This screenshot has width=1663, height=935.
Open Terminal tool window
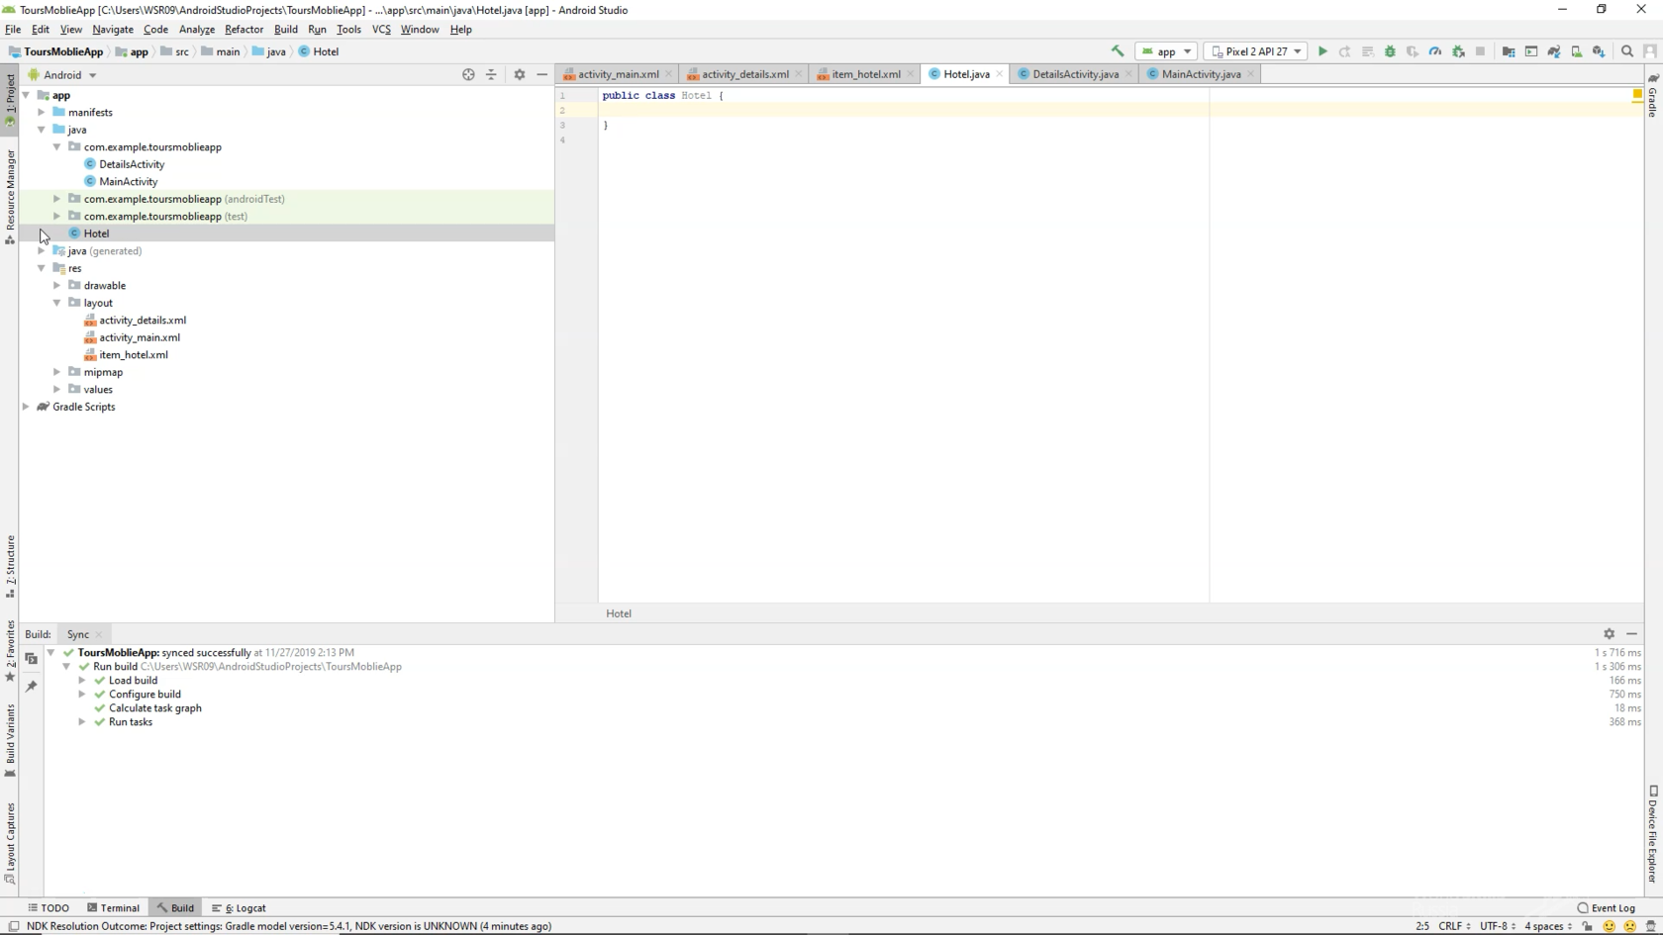tap(113, 907)
